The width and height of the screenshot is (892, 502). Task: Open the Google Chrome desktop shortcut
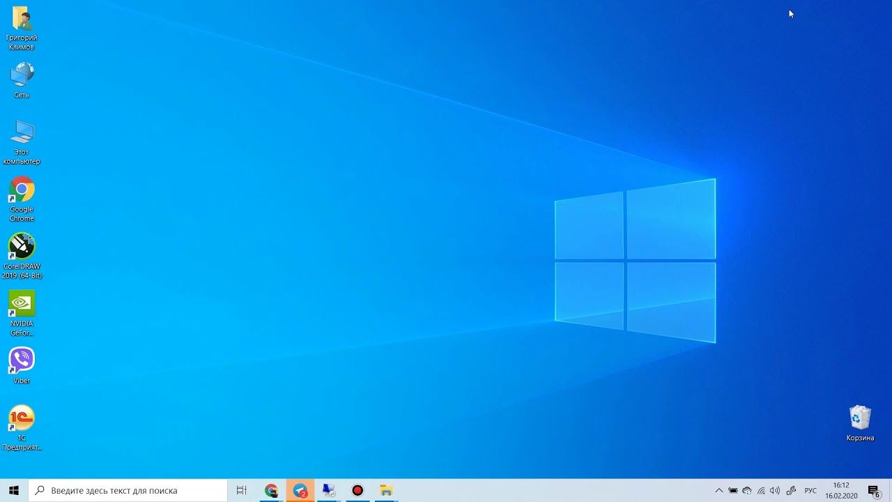click(22, 190)
